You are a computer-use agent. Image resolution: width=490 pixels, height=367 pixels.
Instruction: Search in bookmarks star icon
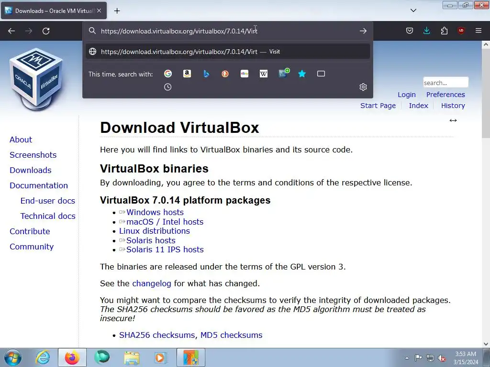click(x=302, y=74)
